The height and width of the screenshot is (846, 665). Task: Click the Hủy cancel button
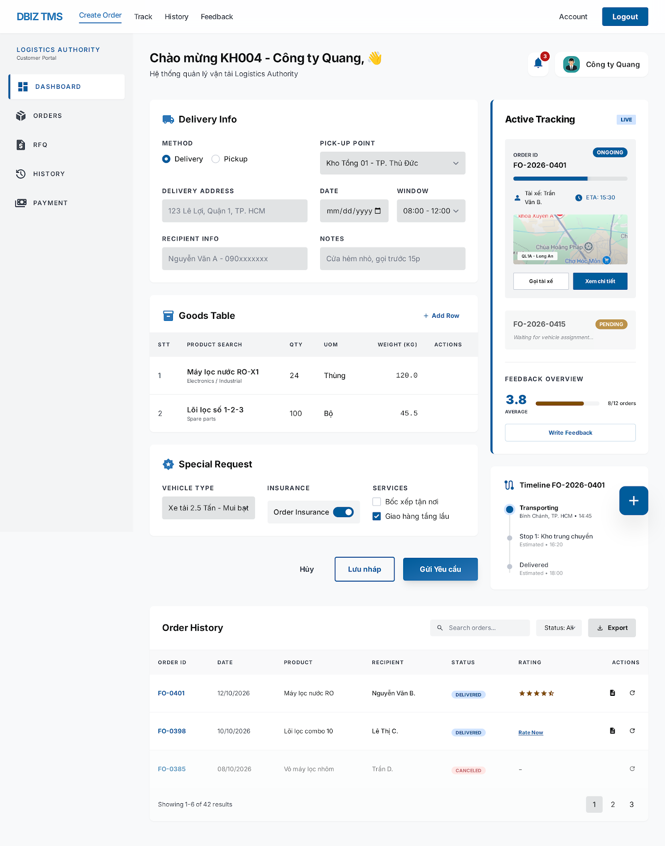pyautogui.click(x=307, y=569)
